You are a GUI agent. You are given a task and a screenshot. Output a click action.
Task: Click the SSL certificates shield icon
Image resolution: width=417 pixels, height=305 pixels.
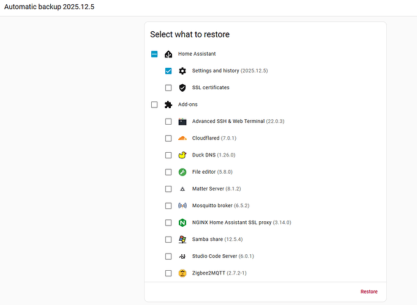pyautogui.click(x=182, y=87)
